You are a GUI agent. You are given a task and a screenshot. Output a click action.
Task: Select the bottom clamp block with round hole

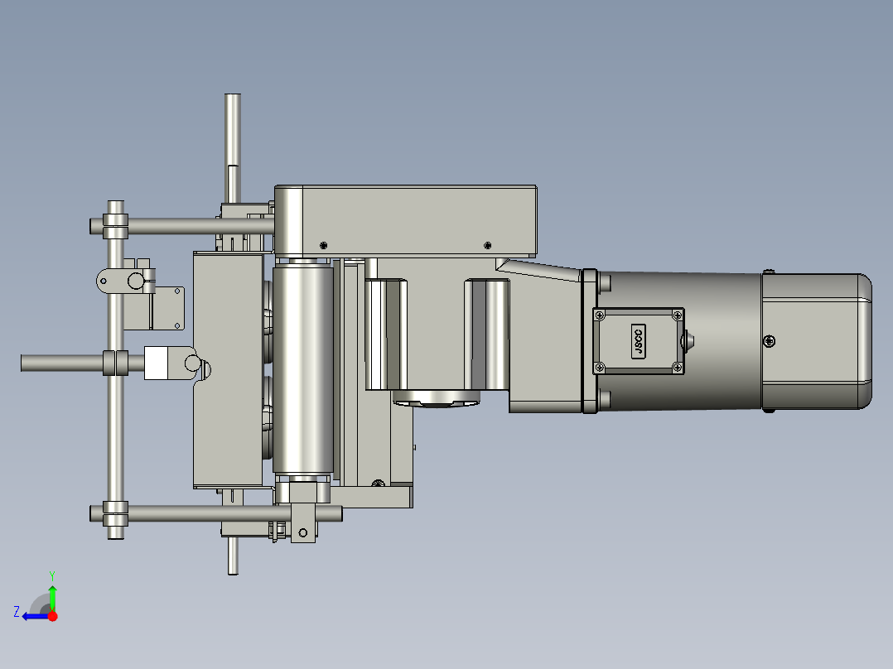tap(303, 522)
